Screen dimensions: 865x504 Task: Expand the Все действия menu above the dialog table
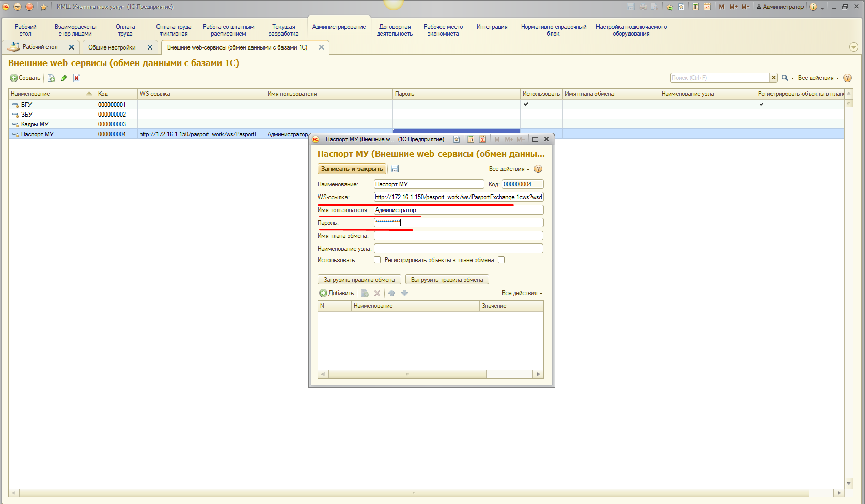coord(522,293)
